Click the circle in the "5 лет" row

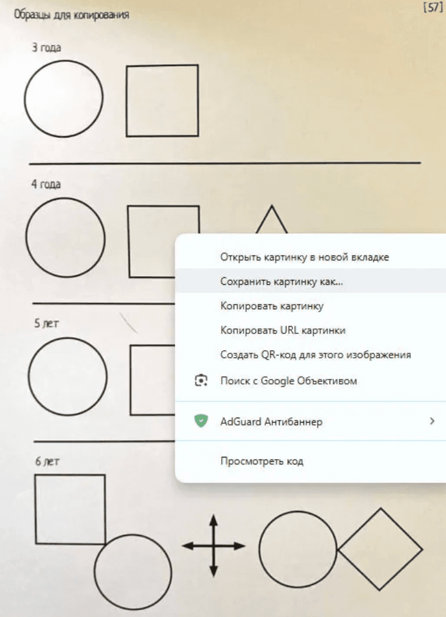click(67, 376)
